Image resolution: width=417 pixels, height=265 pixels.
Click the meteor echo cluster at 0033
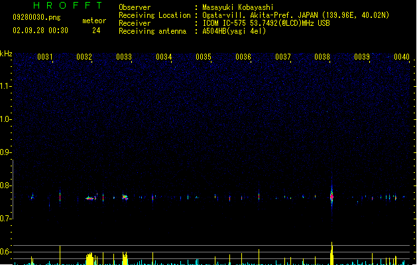tap(125, 197)
